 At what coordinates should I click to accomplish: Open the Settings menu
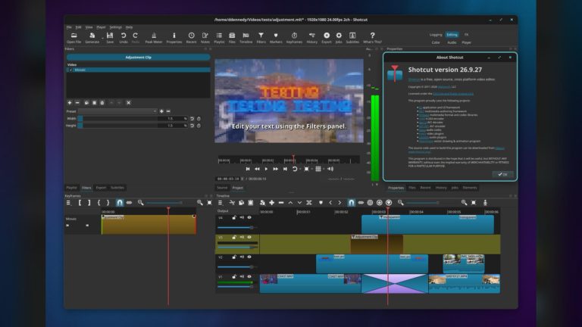pyautogui.click(x=115, y=27)
